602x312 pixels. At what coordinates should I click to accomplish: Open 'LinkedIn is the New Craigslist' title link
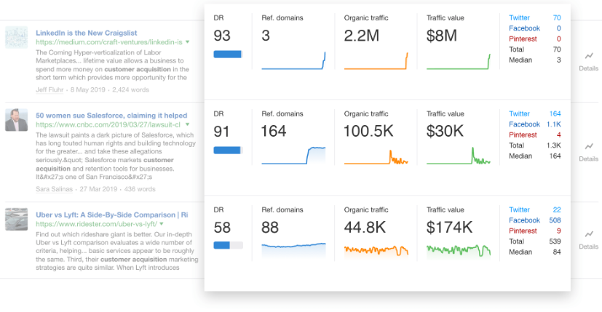tap(87, 33)
